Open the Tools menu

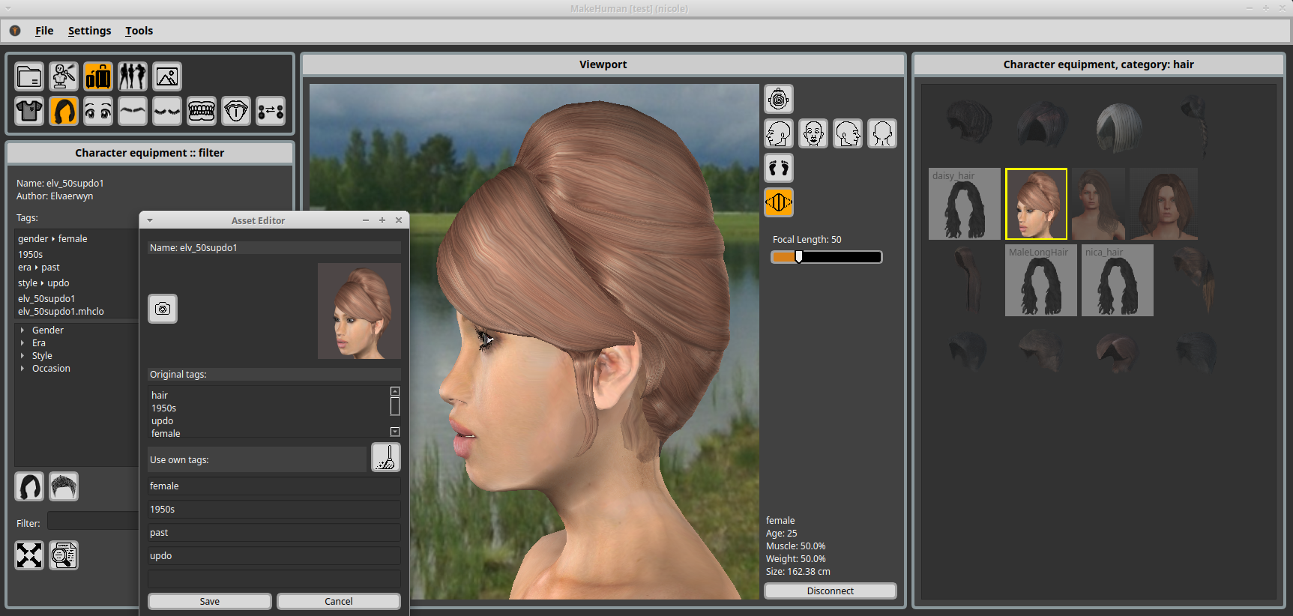coord(139,31)
